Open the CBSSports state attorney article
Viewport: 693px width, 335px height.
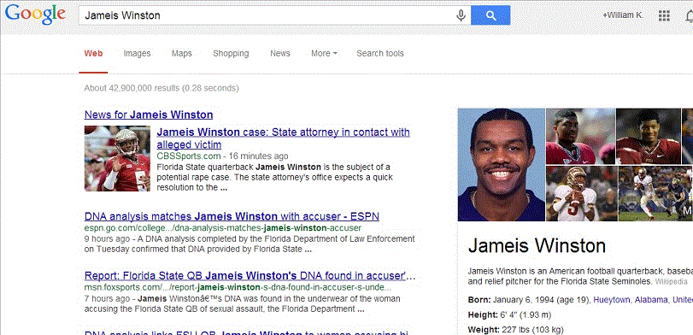pos(284,138)
